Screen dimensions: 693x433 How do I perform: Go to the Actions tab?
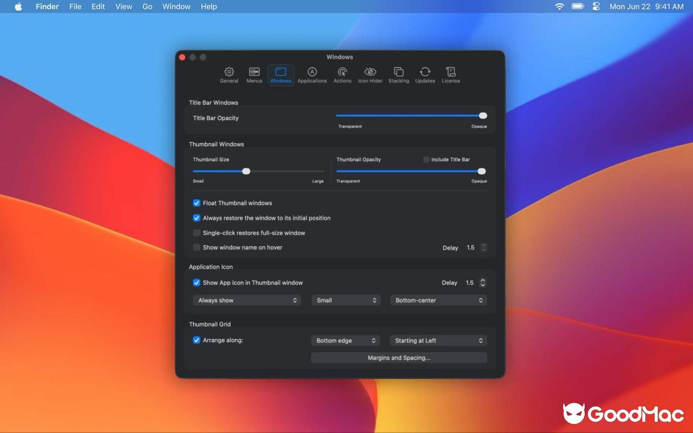point(342,75)
